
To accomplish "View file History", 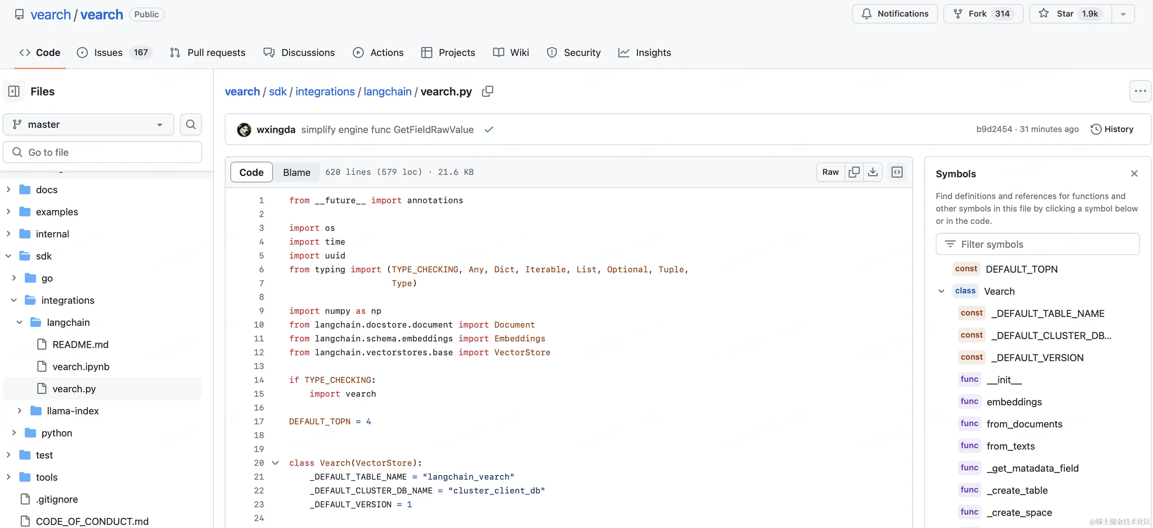I will [x=1112, y=129].
